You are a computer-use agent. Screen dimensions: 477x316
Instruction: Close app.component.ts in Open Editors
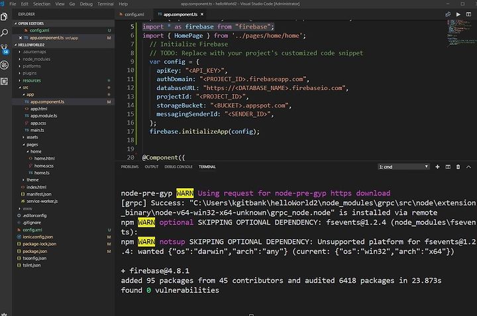[21, 38]
